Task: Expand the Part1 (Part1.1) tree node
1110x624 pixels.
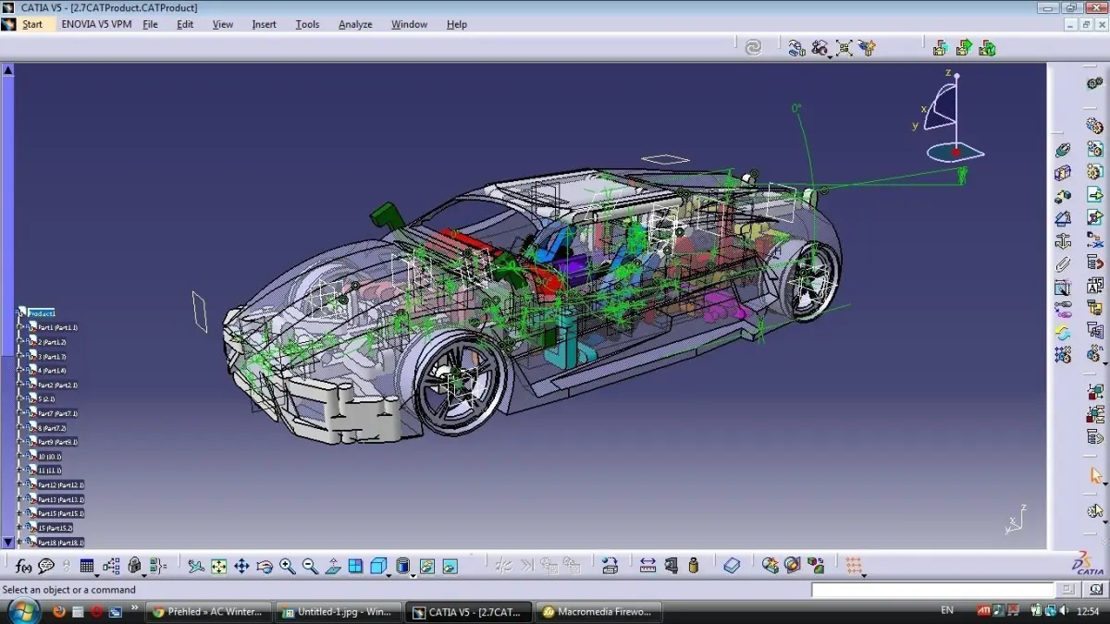Action: (20, 327)
